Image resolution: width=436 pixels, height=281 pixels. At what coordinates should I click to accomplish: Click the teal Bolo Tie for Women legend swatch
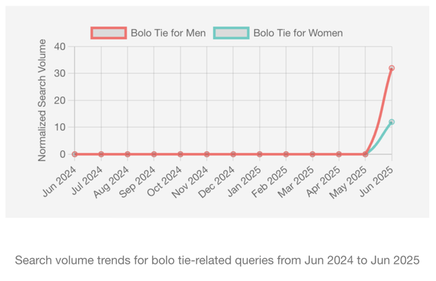click(231, 33)
